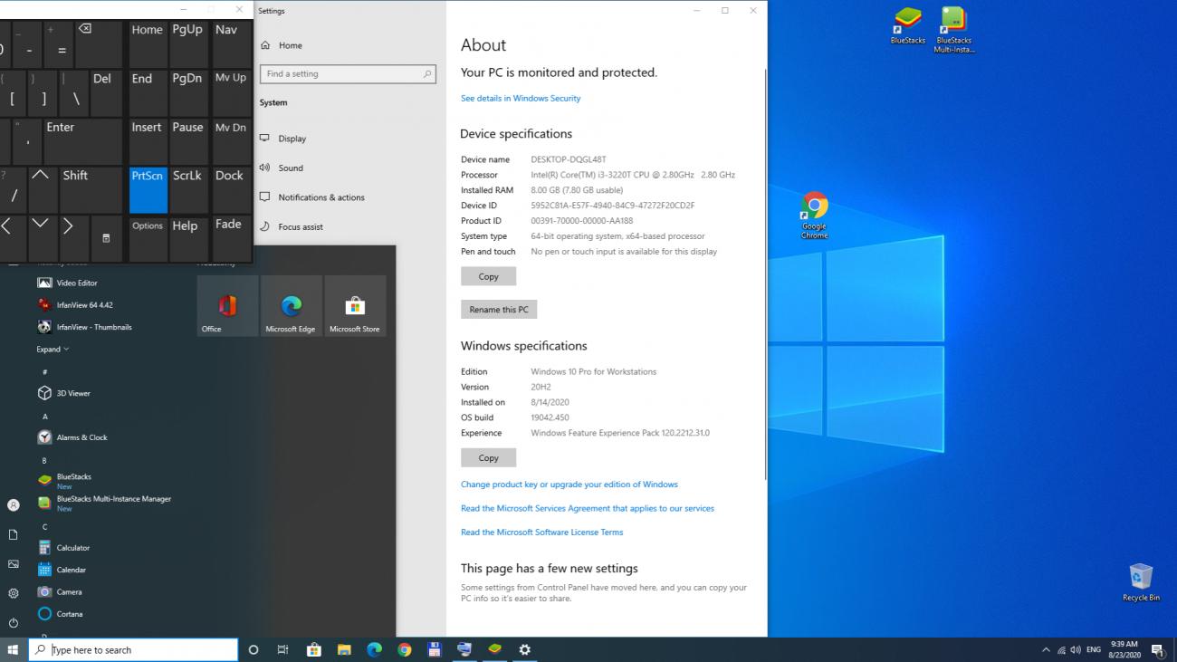Open Pictures icon in Start menu rail
This screenshot has height=662, width=1177.
[13, 564]
